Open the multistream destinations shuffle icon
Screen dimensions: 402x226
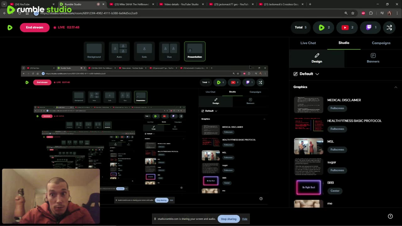tap(389, 28)
